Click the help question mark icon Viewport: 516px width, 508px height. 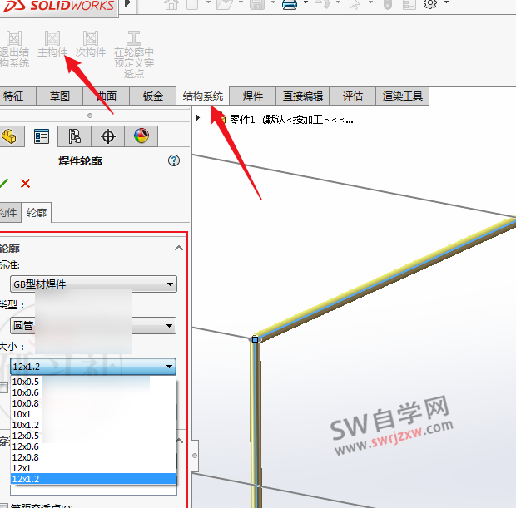pyautogui.click(x=174, y=160)
